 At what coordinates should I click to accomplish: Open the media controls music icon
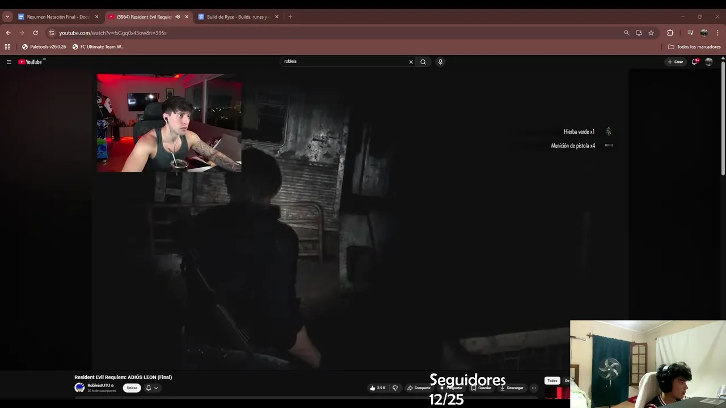[690, 33]
